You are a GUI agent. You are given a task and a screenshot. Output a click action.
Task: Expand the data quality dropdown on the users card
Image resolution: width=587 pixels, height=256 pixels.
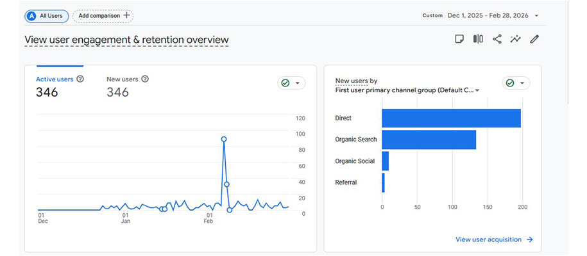coord(298,83)
